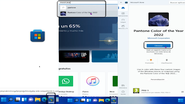Click the 'iTunes' app name label
Viewport: 185px width, 104px height.
pos(86,92)
